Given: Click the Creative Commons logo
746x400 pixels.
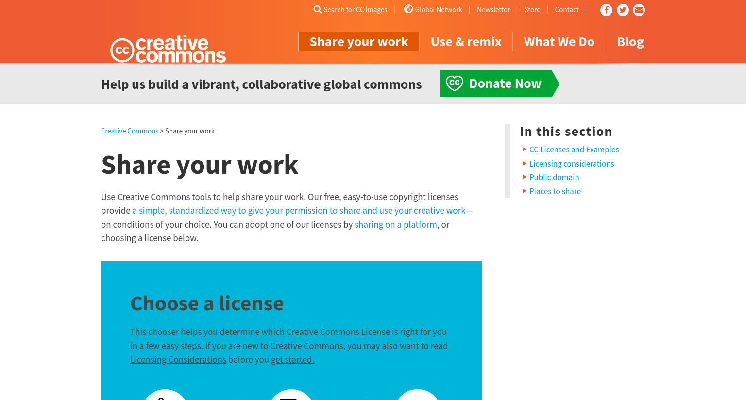Looking at the screenshot, I should pos(168,49).
